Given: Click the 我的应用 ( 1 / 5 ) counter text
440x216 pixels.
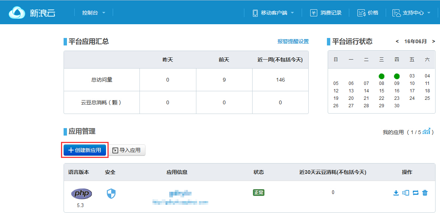Looking at the screenshot, I should point(408,132).
